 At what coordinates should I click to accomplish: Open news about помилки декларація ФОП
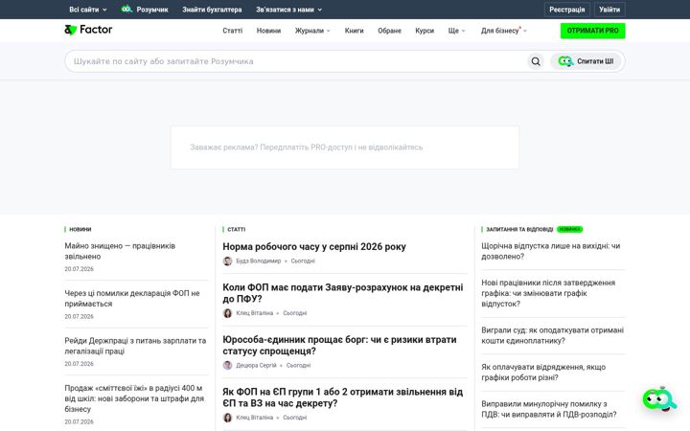coord(132,299)
